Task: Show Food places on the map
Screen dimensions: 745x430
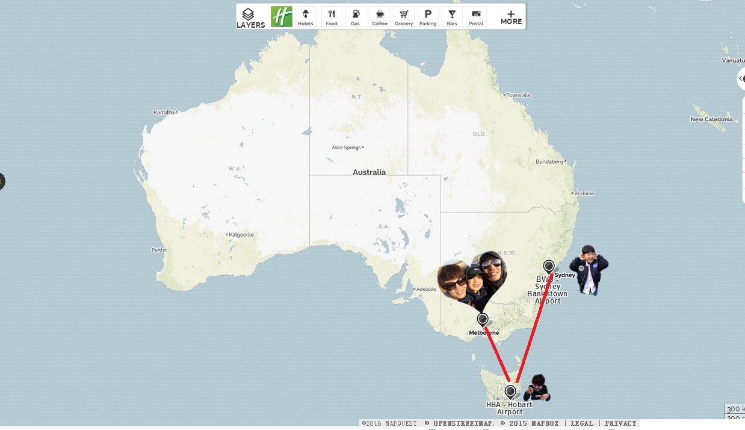Action: click(332, 17)
